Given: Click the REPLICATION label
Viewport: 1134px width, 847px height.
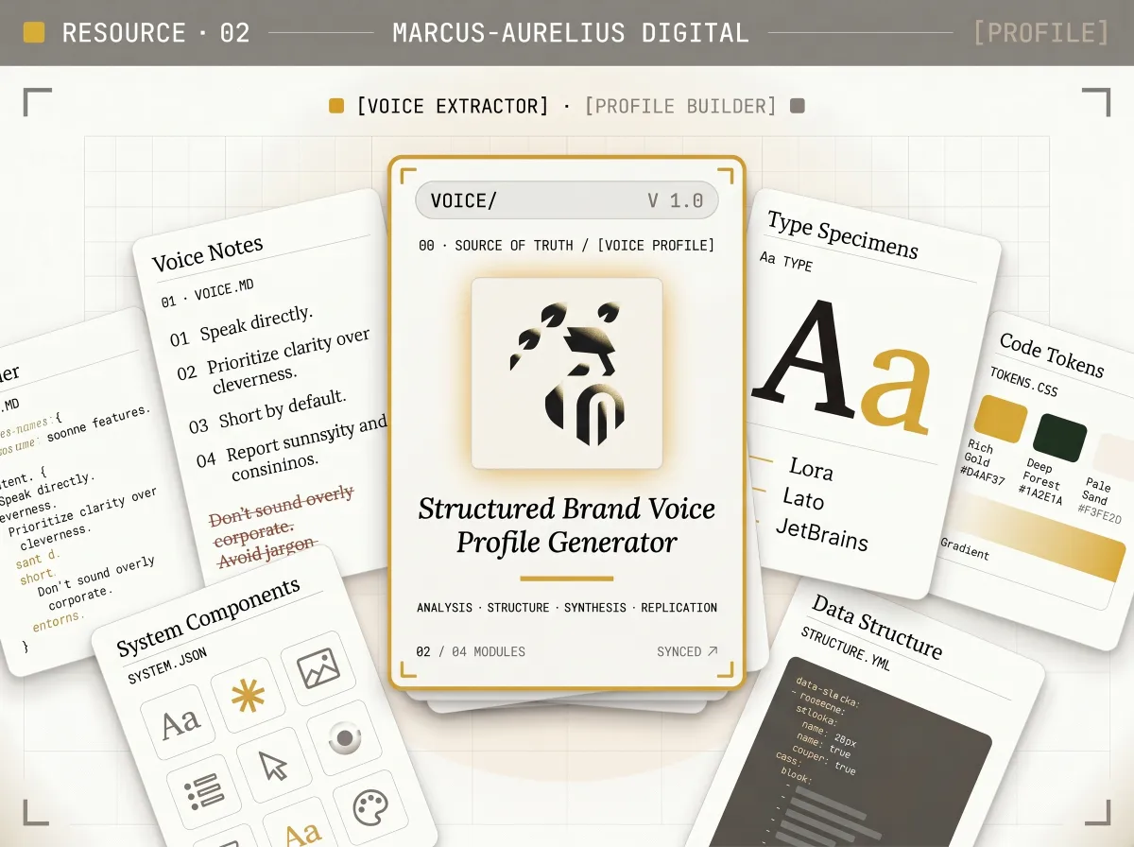Looking at the screenshot, I should [679, 608].
